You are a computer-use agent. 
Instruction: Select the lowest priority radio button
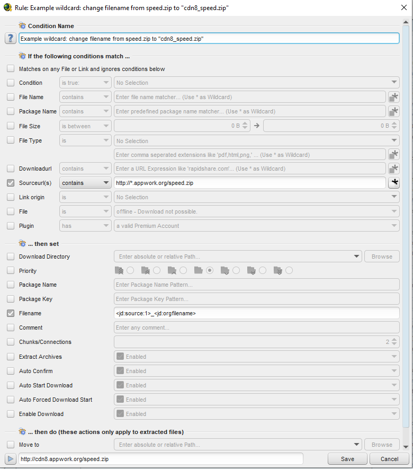289,270
